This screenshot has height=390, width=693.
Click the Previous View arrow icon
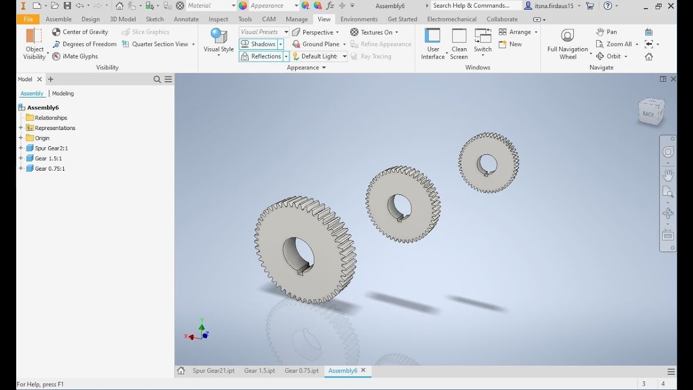(649, 44)
